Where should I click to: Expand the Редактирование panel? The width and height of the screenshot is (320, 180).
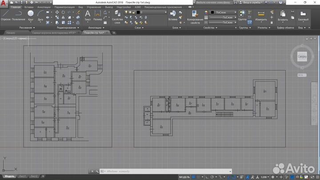pos(66,27)
